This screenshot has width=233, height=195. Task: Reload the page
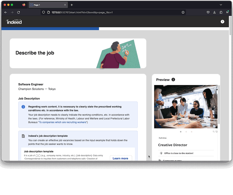point(18,12)
